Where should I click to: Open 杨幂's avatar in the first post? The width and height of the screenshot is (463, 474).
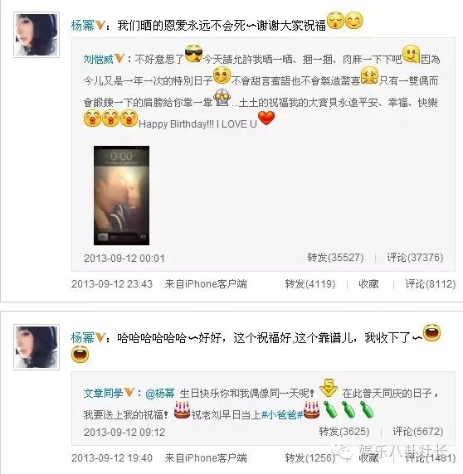[37, 35]
